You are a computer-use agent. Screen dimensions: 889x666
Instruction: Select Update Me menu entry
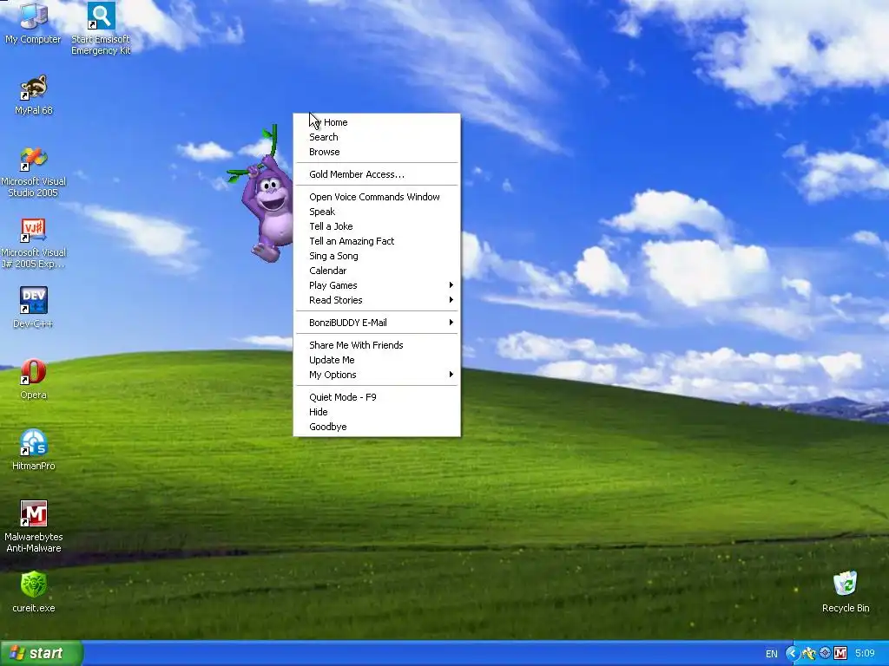point(377,360)
